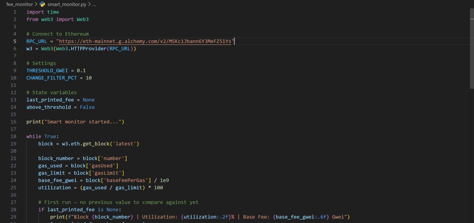Viewport: 474px width, 223px height.
Task: Click the value 10 on line 10
Action: (x=88, y=78)
